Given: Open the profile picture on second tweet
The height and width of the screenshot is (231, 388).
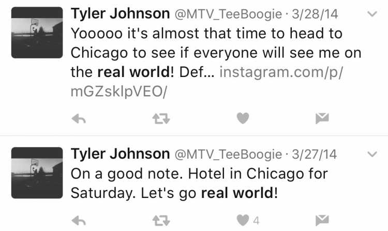Looking at the screenshot, I should 37,173.
